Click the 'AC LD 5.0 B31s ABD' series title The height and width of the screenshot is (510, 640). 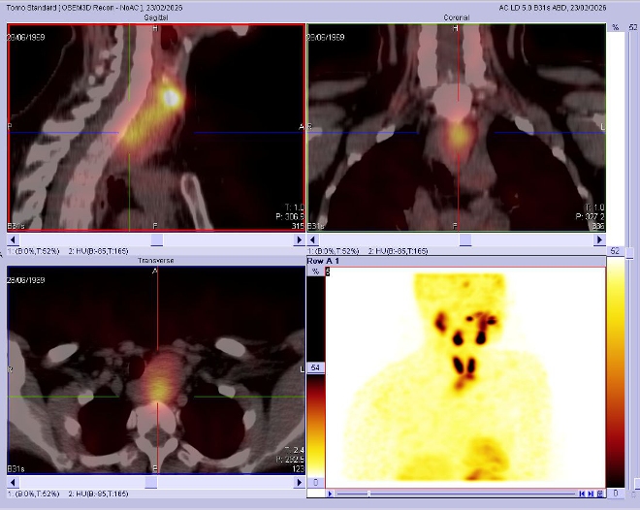553,8
